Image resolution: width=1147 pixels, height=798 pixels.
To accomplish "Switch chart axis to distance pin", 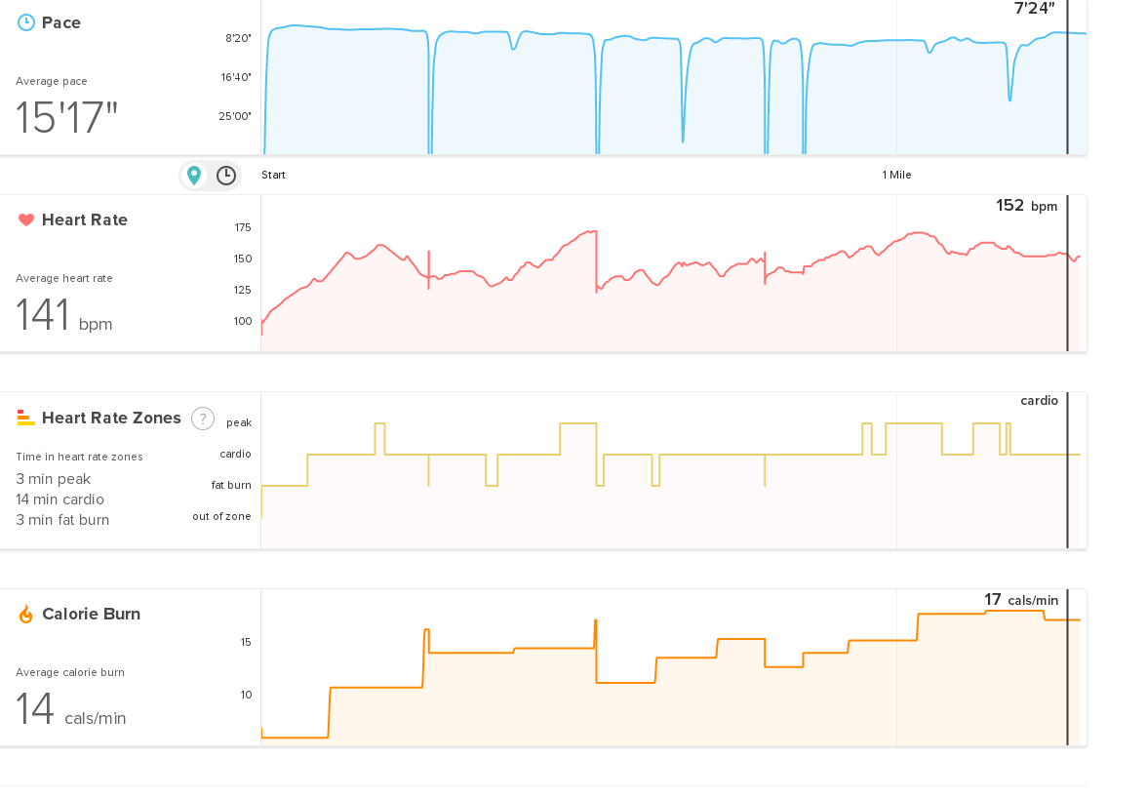I will point(194,176).
